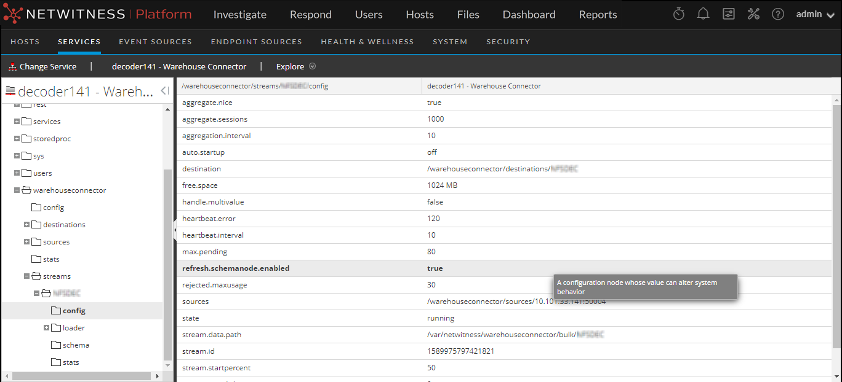Click the refresh.schemanode.enabled property name
The image size is (842, 382).
coord(236,268)
